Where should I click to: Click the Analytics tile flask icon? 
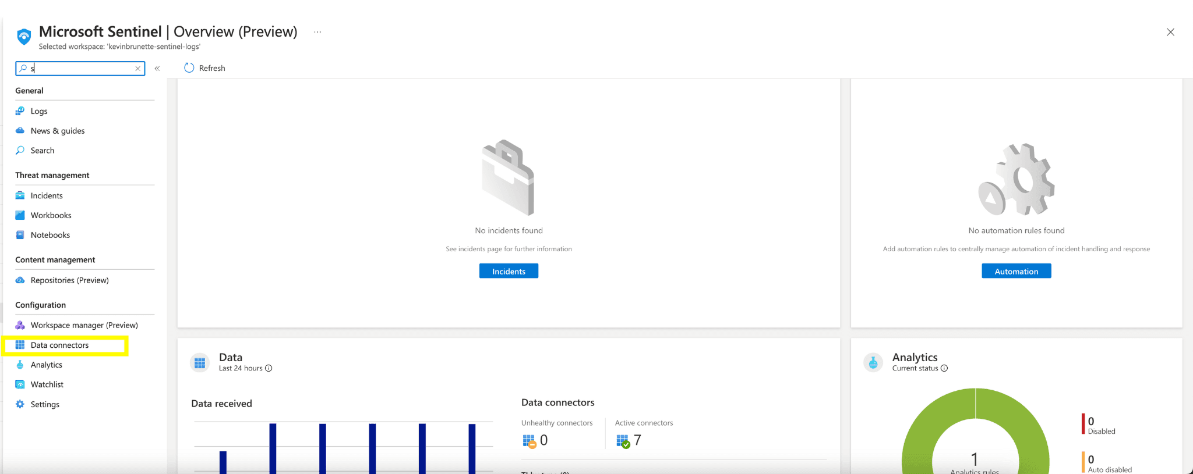click(x=873, y=363)
